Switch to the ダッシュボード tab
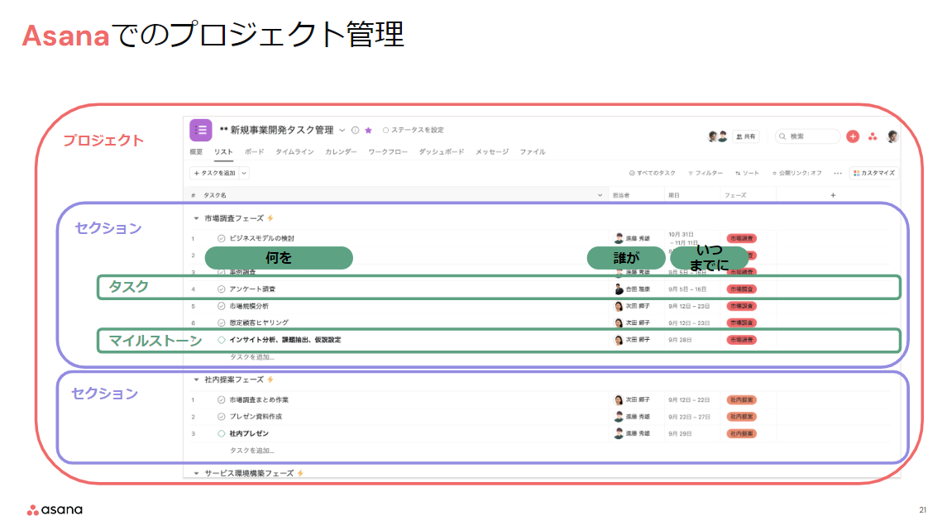The image size is (947, 530). (x=442, y=150)
